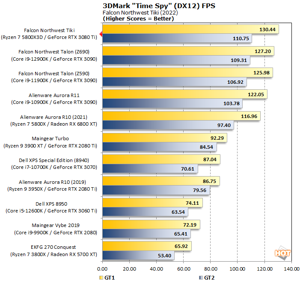Image resolution: width=303 pixels, height=283 pixels.
Task: Click the 110.75 GT2 bar value
Action: pyautogui.click(x=241, y=38)
